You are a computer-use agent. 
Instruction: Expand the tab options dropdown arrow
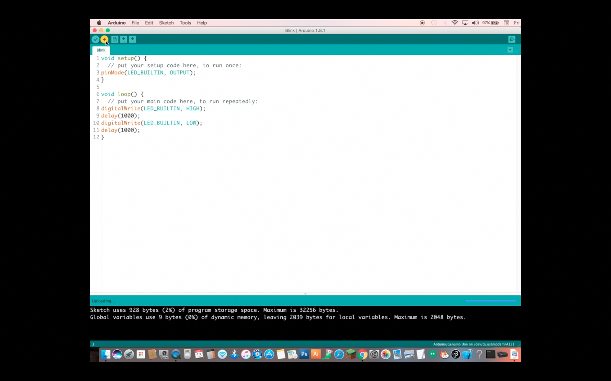(510, 50)
